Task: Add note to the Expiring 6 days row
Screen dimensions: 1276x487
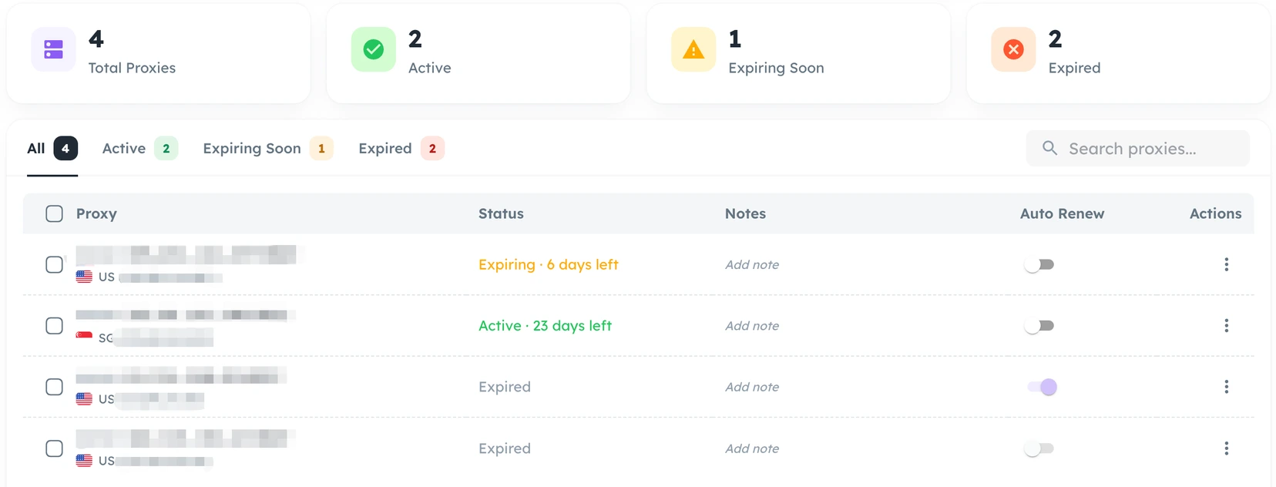Action: coord(752,264)
